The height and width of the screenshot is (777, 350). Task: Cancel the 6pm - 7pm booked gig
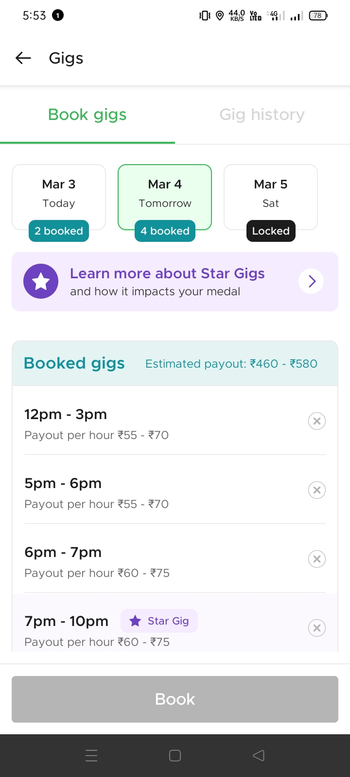pos(316,559)
